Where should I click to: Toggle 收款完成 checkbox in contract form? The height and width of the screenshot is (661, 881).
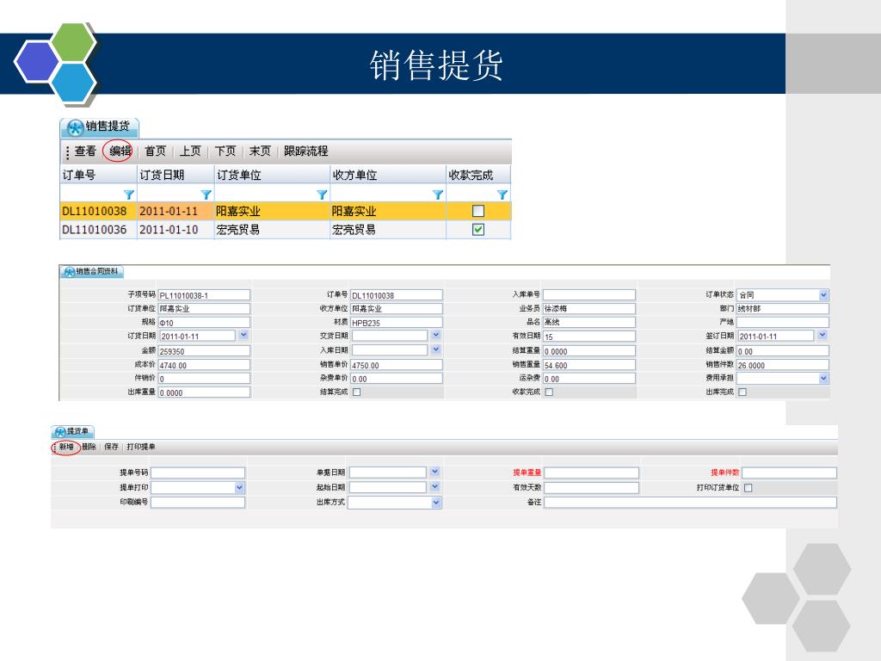pyautogui.click(x=550, y=392)
